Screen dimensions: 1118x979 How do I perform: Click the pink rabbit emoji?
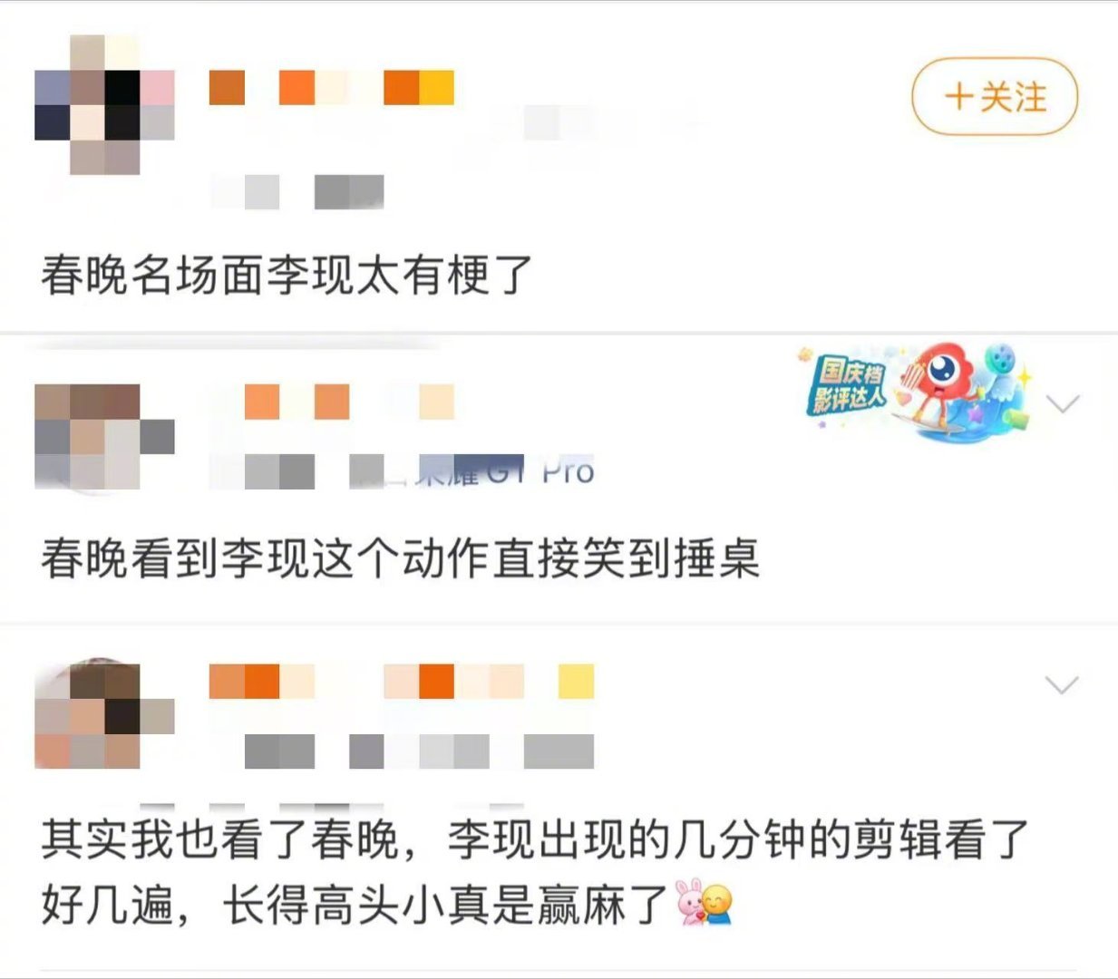(689, 902)
